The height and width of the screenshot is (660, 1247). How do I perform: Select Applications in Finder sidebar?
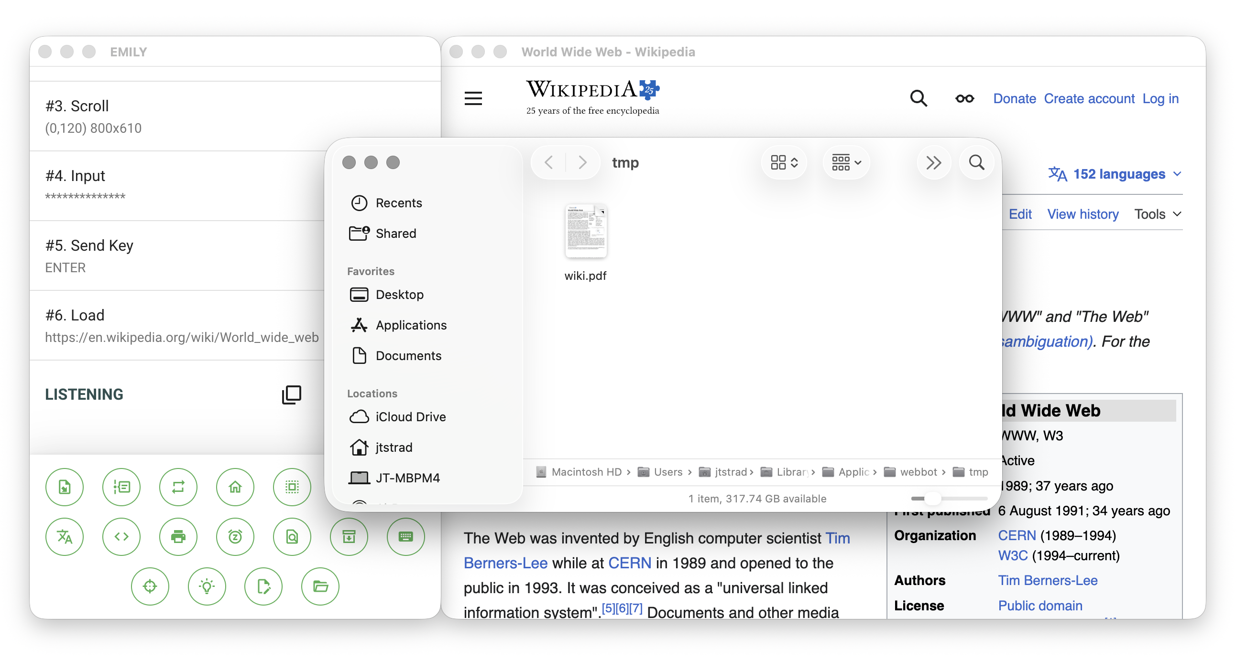click(411, 325)
